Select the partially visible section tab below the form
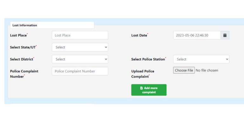Viewport: 244px width, 137px height. point(52,104)
